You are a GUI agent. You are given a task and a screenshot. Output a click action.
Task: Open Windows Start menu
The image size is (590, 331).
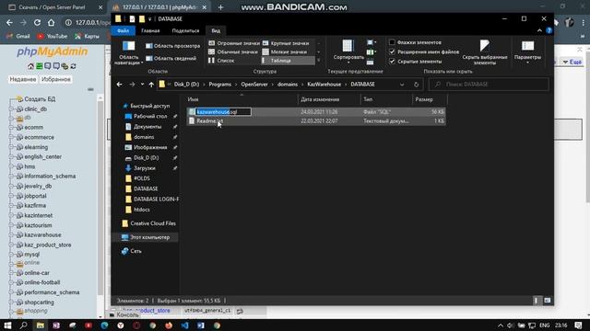7,325
